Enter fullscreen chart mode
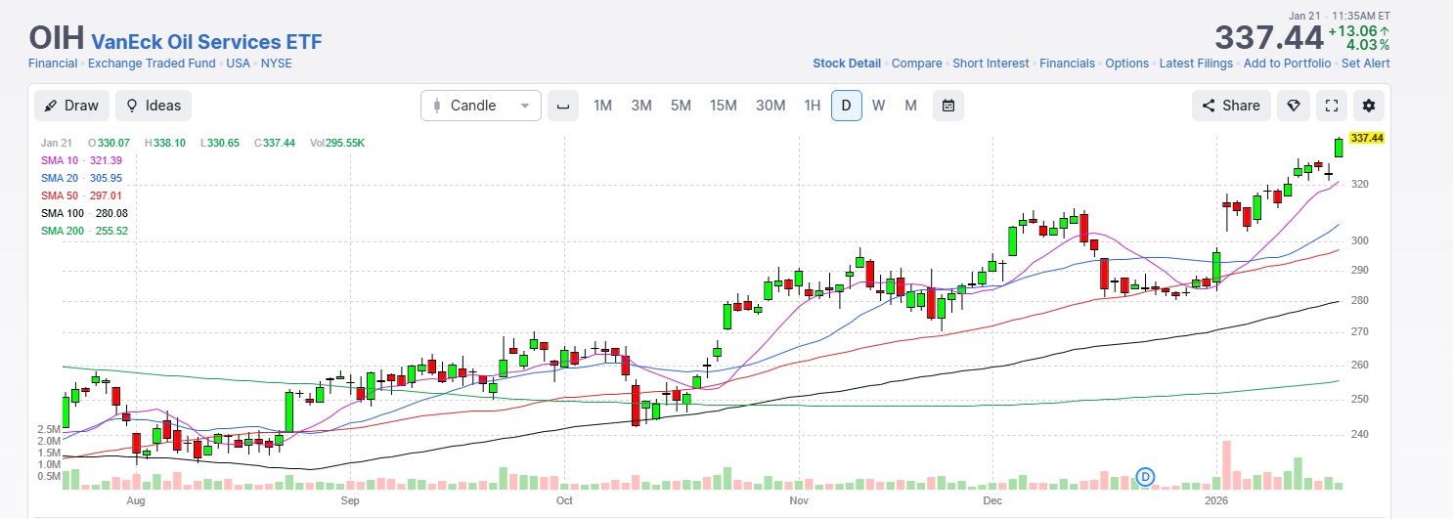The height and width of the screenshot is (519, 1453). coord(1330,106)
